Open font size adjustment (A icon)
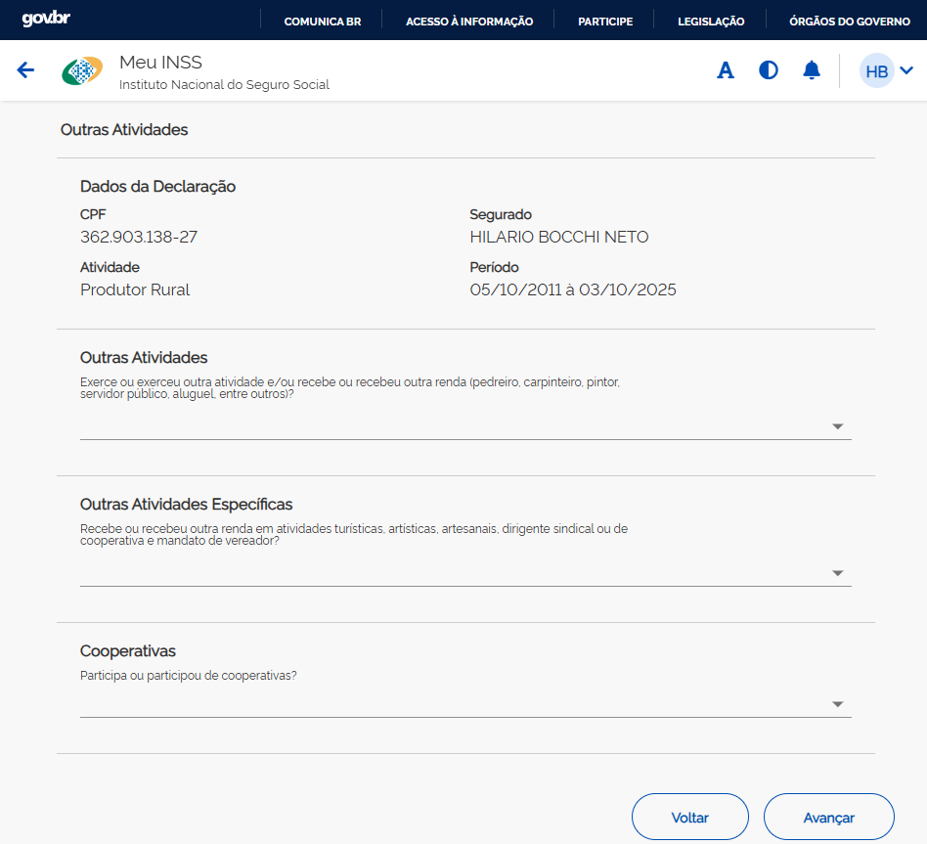This screenshot has height=844, width=927. click(x=726, y=70)
